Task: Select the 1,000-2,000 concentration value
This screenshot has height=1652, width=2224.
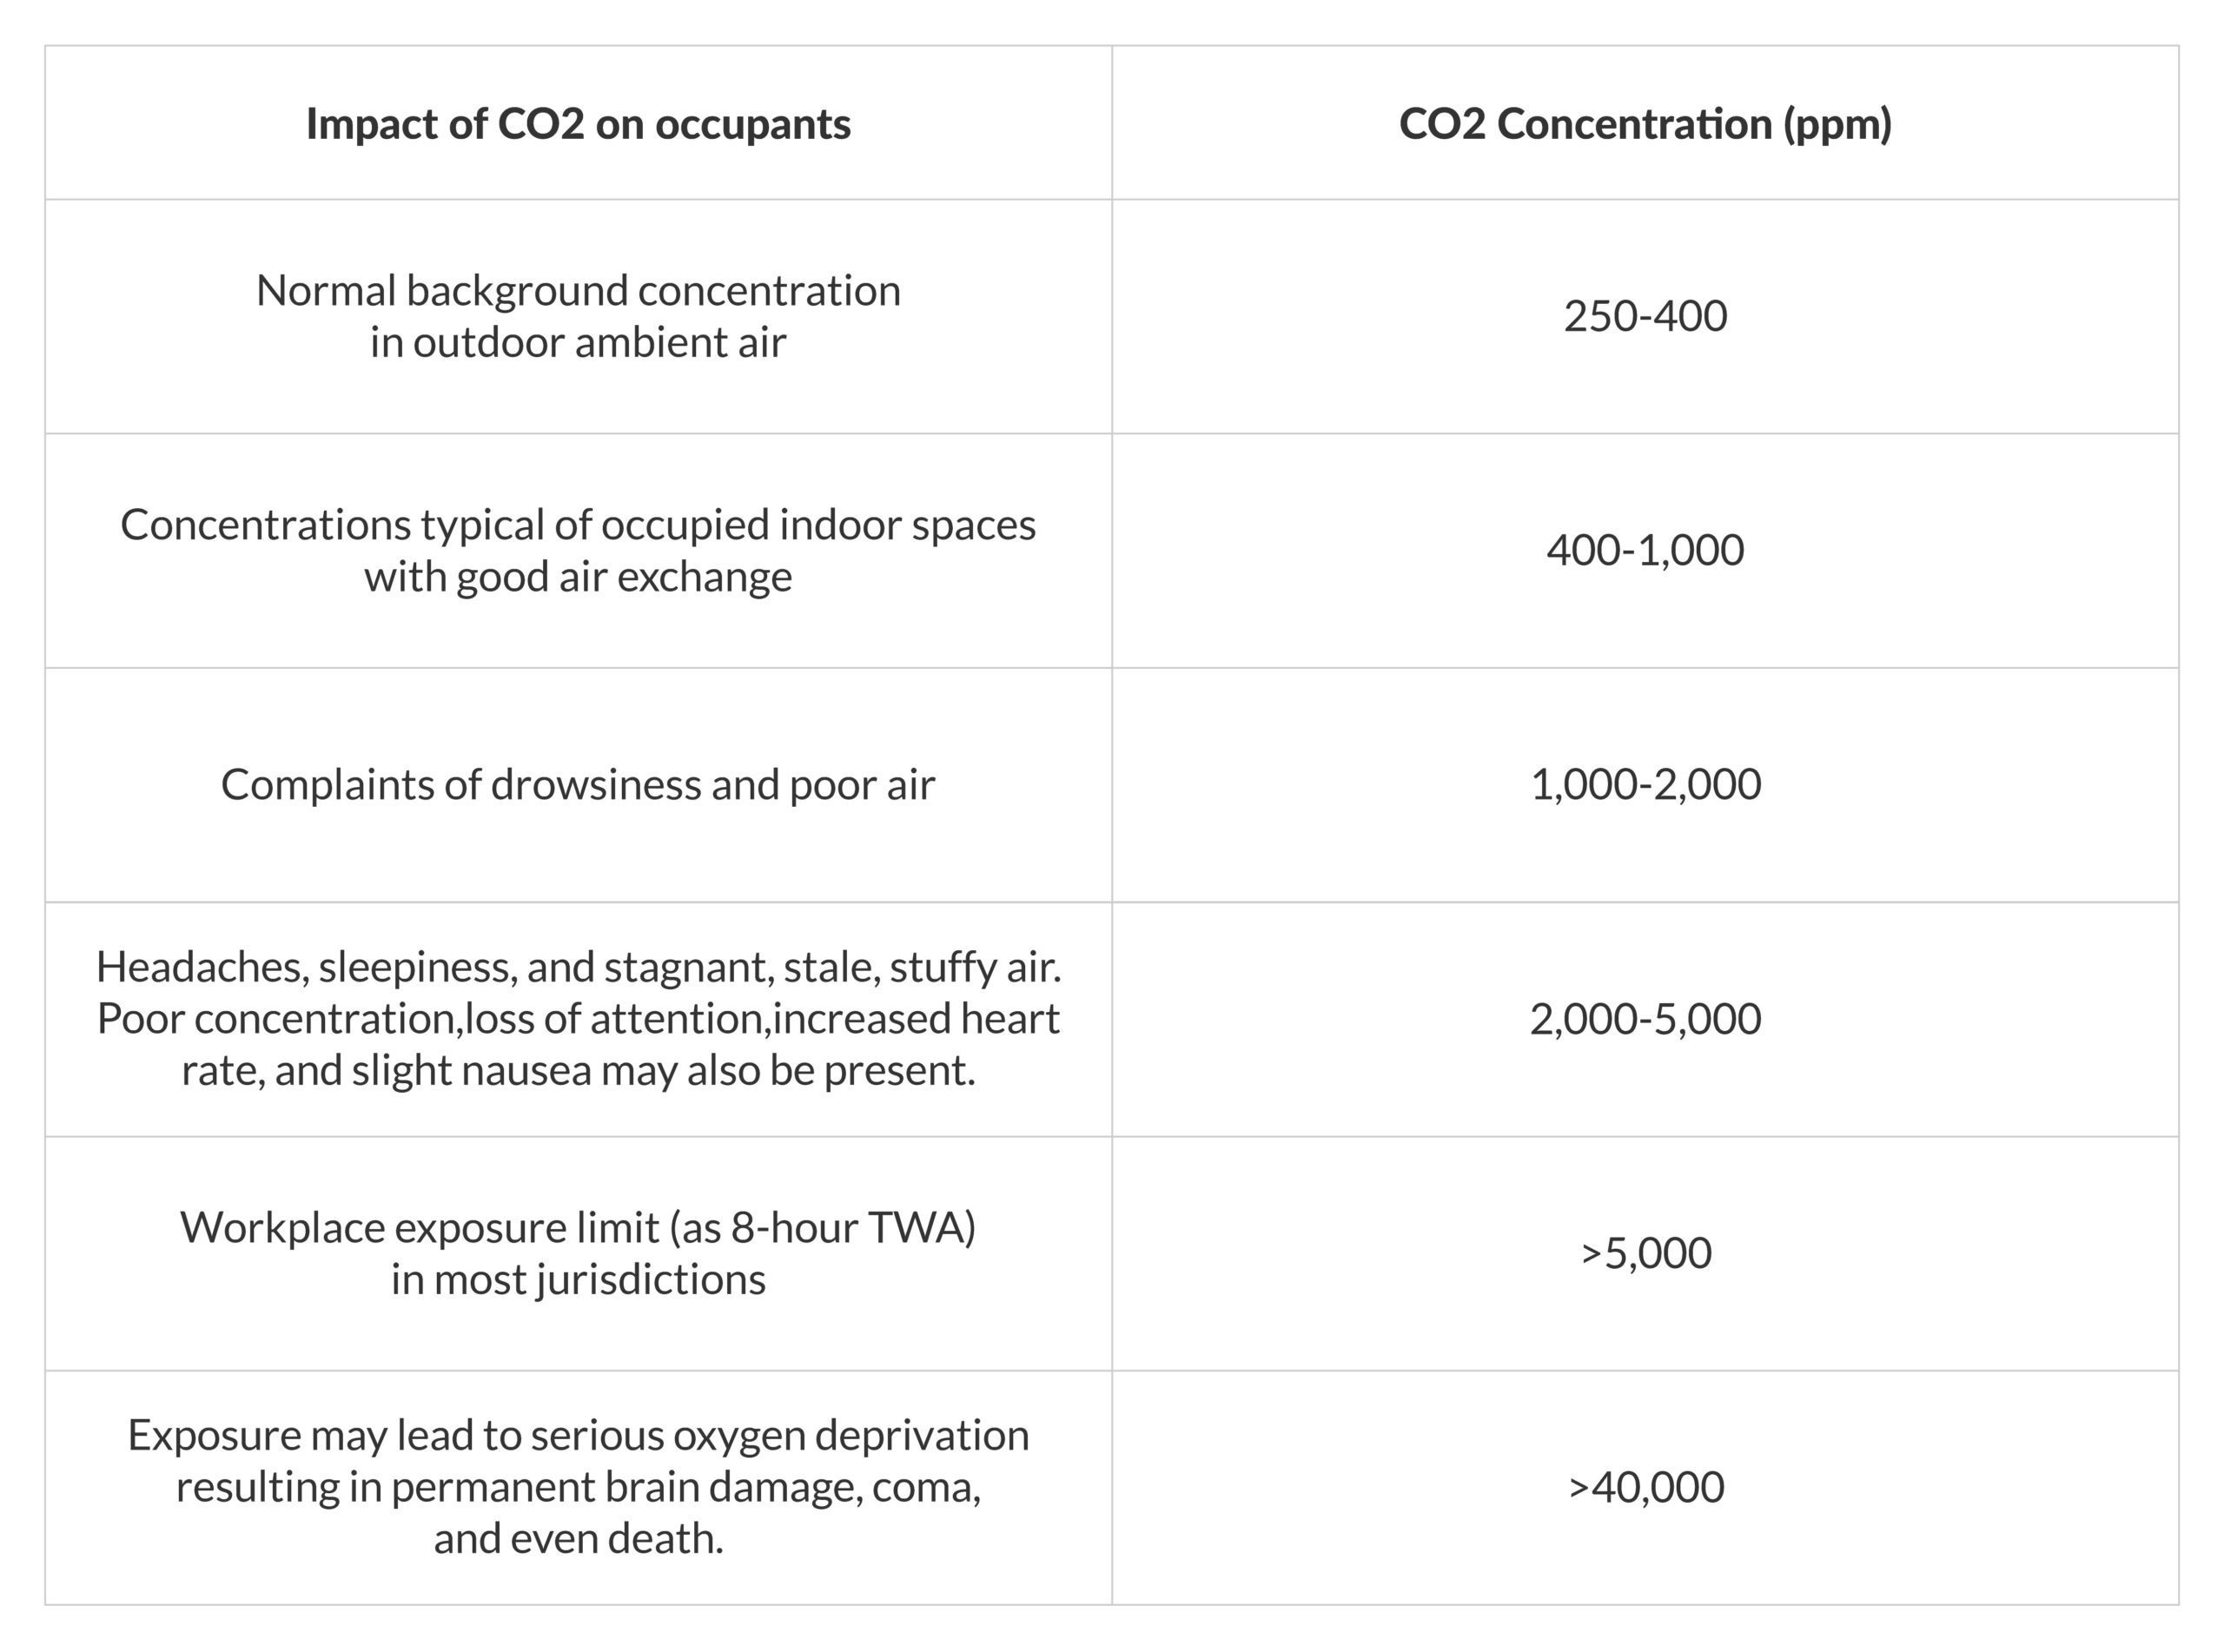Action: (x=1645, y=785)
